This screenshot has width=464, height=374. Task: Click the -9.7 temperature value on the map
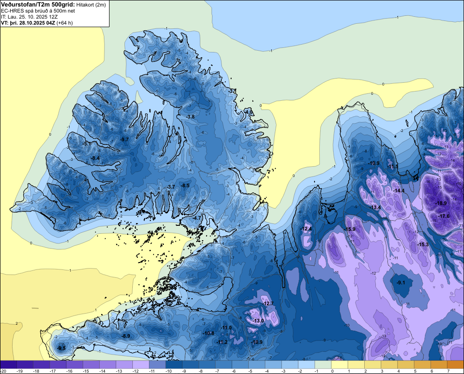tap(124, 139)
